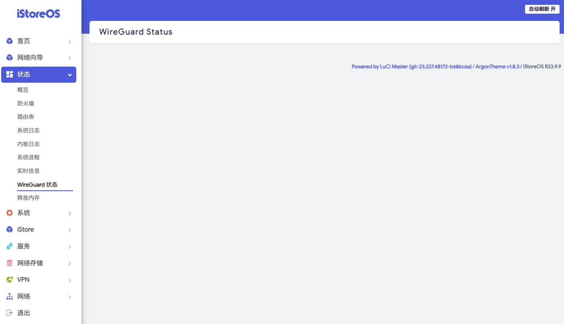Viewport: 564px width, 324px height.
Task: Click the cube icon beside 首页
Action: tap(10, 41)
